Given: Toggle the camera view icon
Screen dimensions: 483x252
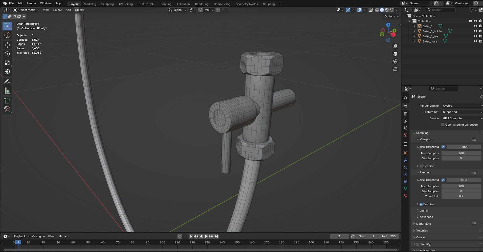Looking at the screenshot, I should pos(395,61).
